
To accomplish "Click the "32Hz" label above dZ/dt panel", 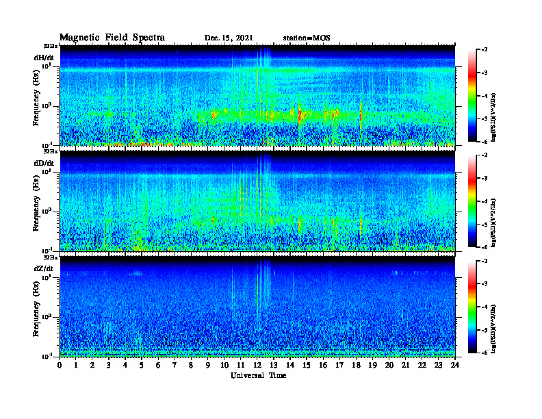I will point(51,257).
